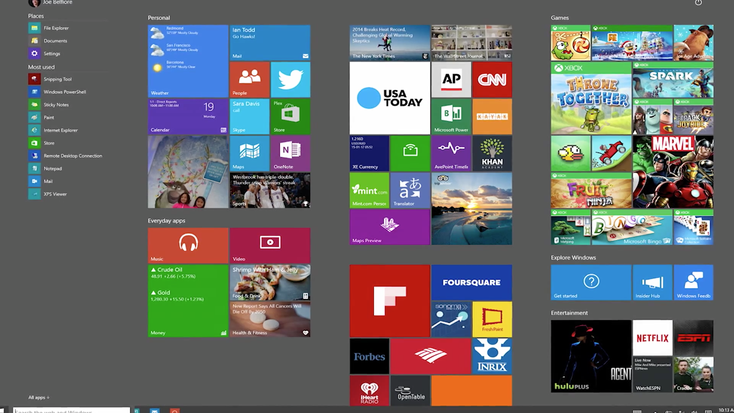Open the People app tile

[x=249, y=80]
